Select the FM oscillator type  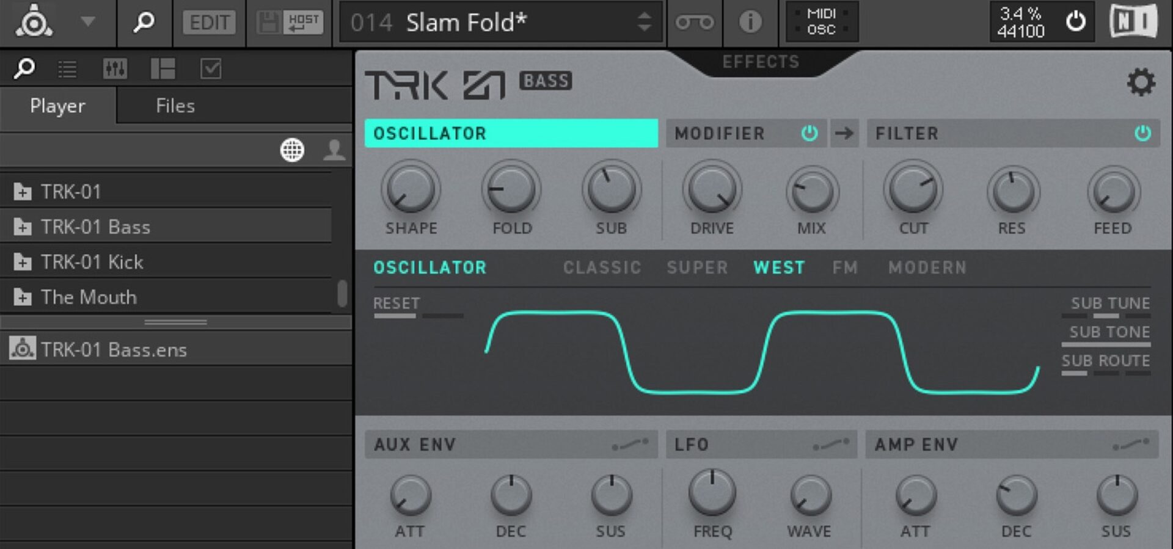[845, 267]
